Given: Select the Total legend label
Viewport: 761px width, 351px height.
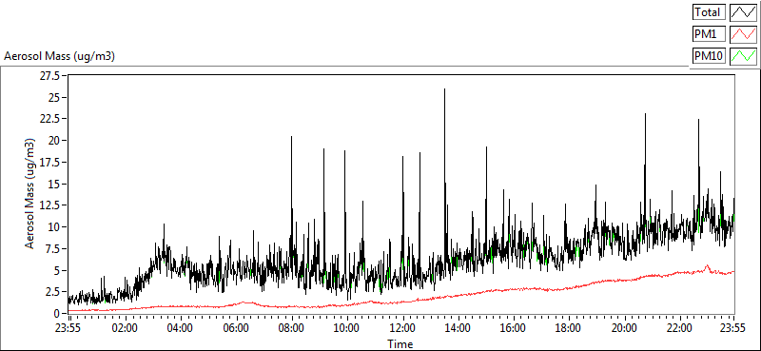Looking at the screenshot, I should point(709,11).
